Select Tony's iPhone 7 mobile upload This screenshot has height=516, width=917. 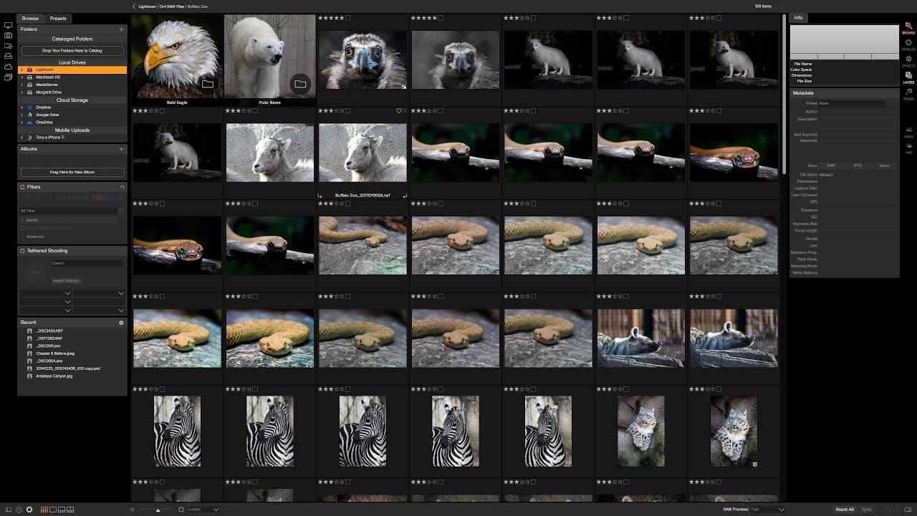point(50,137)
